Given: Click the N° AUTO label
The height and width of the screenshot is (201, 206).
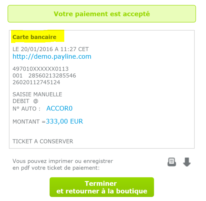Looking at the screenshot, I should point(26,109).
